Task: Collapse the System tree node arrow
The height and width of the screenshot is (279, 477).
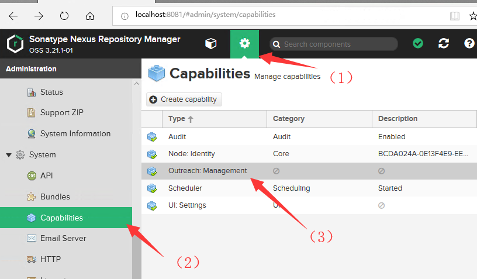Action: 9,155
